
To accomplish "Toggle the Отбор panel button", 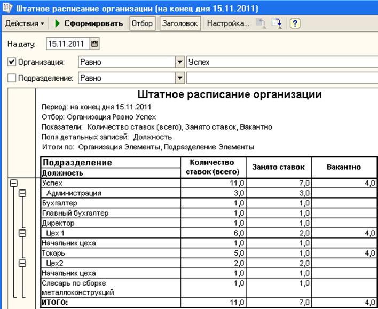I will pyautogui.click(x=142, y=23).
